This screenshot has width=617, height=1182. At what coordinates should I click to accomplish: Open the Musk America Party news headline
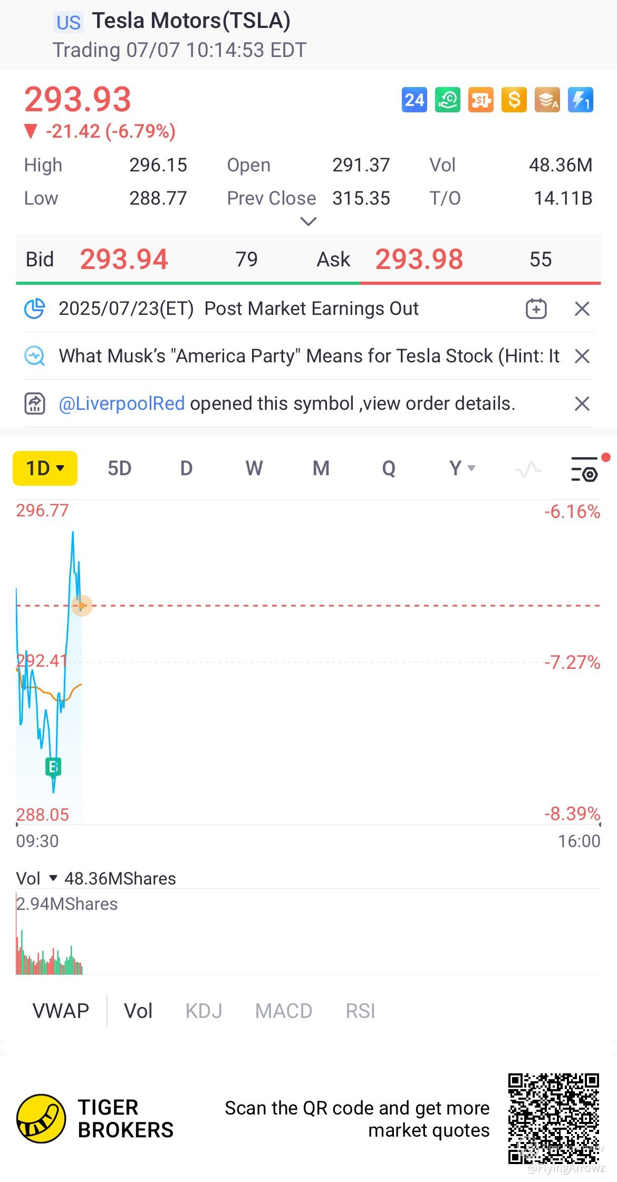tap(308, 356)
